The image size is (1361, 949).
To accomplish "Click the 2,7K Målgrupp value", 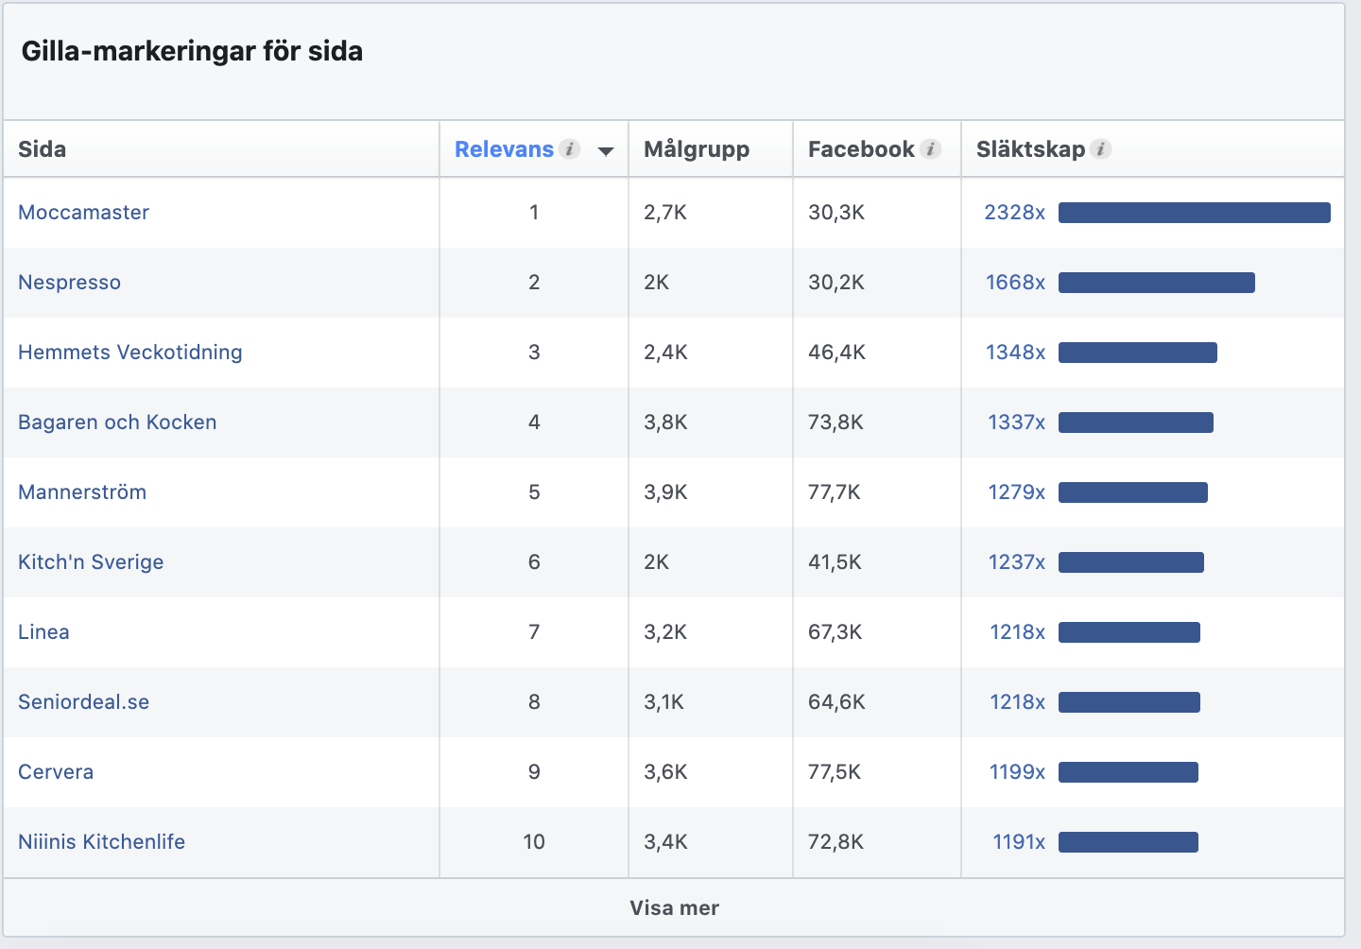I will point(665,213).
